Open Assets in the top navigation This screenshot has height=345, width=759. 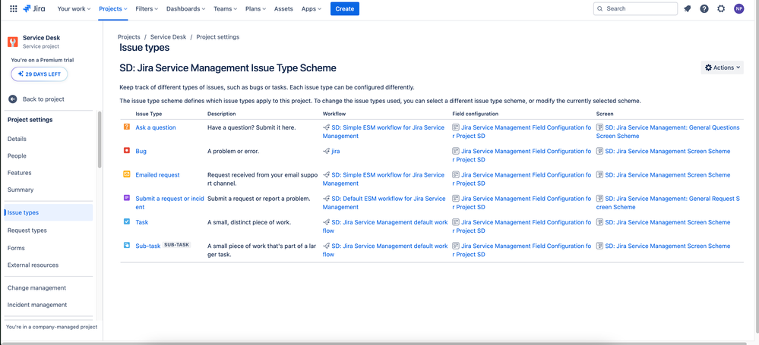pos(283,8)
